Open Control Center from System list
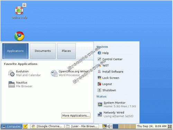This screenshot has height=130, width=173. (110, 59)
